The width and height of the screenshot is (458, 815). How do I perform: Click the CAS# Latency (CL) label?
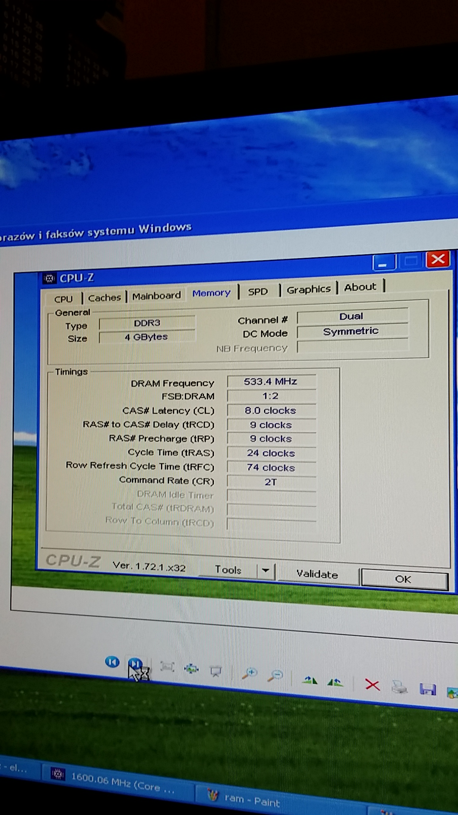[x=168, y=411]
